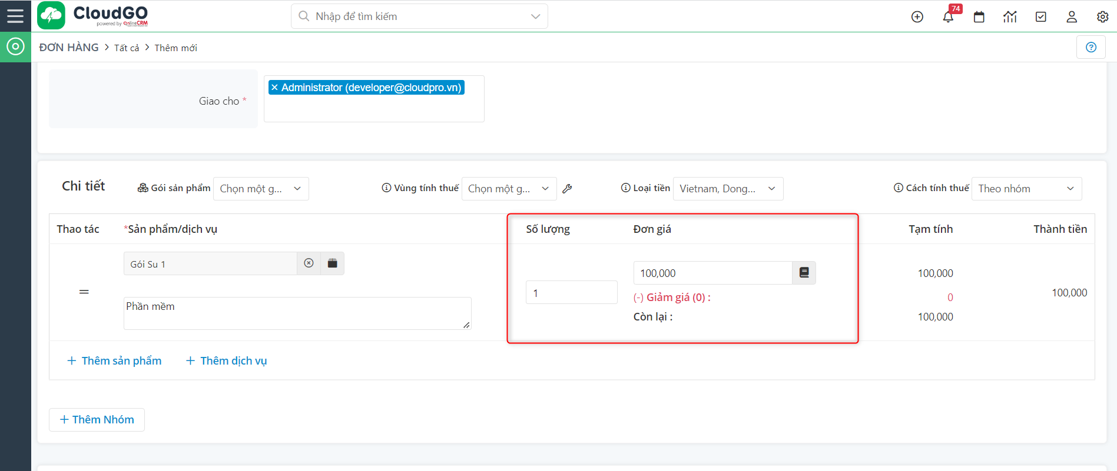Image resolution: width=1117 pixels, height=471 pixels.
Task: Click info icon next to Loại tiền
Action: (x=626, y=188)
